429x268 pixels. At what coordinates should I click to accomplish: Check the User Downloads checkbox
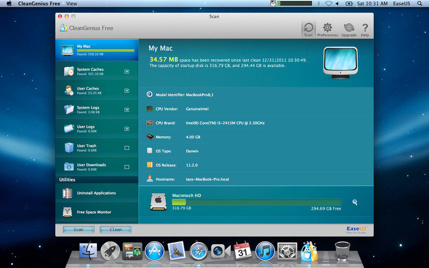pos(127,167)
